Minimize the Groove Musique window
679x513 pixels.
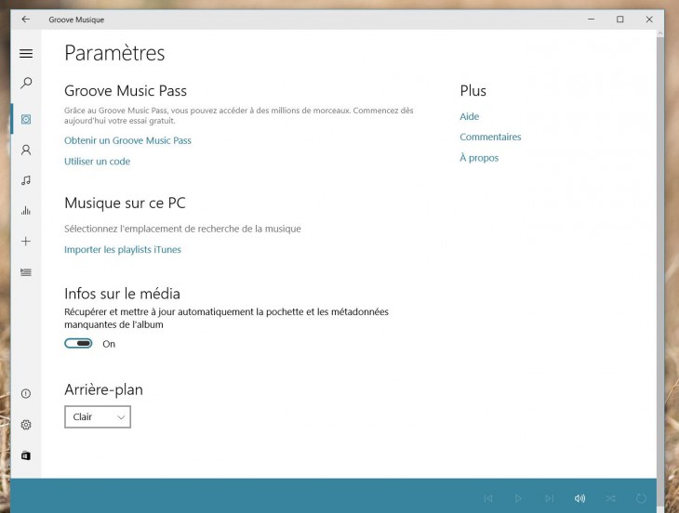[x=591, y=19]
